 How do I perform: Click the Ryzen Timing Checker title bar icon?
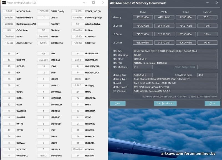click(4, 3)
